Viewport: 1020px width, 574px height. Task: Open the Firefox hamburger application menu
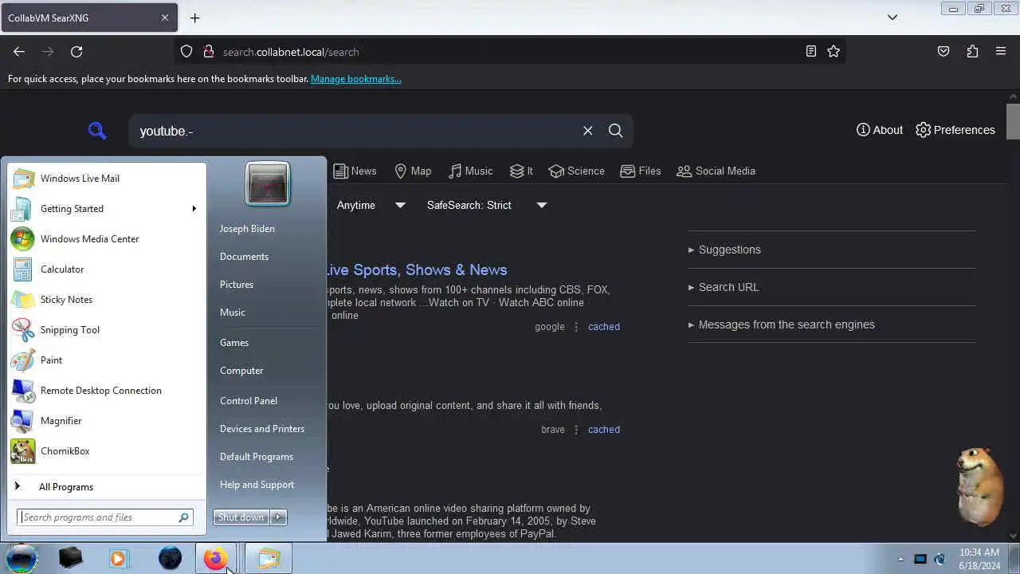click(1001, 51)
